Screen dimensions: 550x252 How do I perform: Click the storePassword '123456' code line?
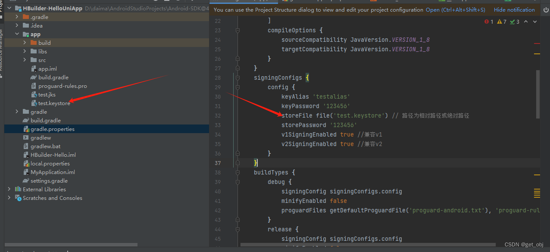click(319, 125)
